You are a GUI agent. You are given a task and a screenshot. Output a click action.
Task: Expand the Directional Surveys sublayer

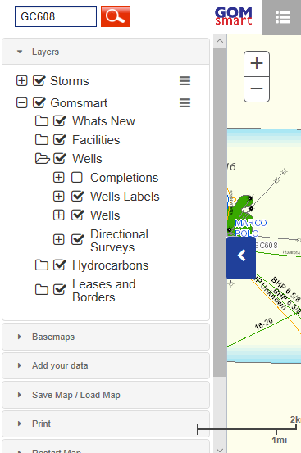(59, 239)
